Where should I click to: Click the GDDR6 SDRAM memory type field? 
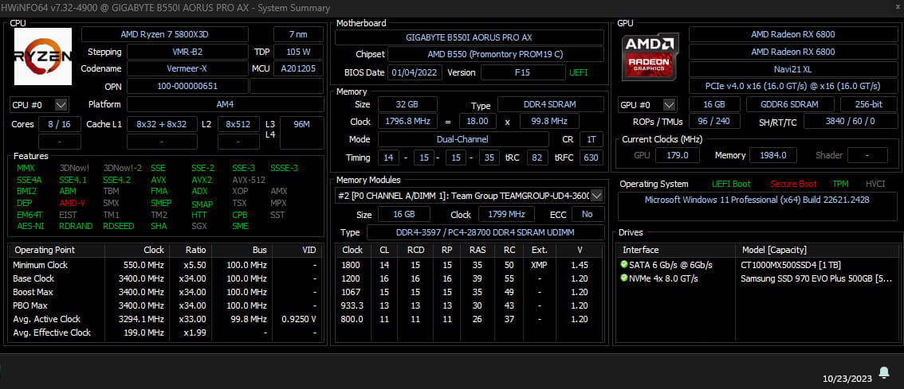790,105
